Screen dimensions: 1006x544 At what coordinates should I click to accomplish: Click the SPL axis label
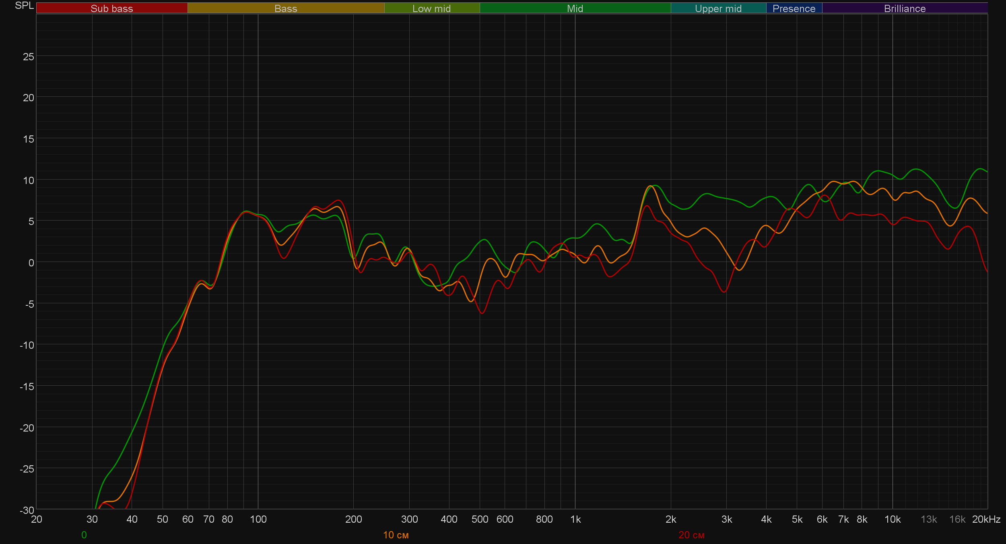pos(24,6)
